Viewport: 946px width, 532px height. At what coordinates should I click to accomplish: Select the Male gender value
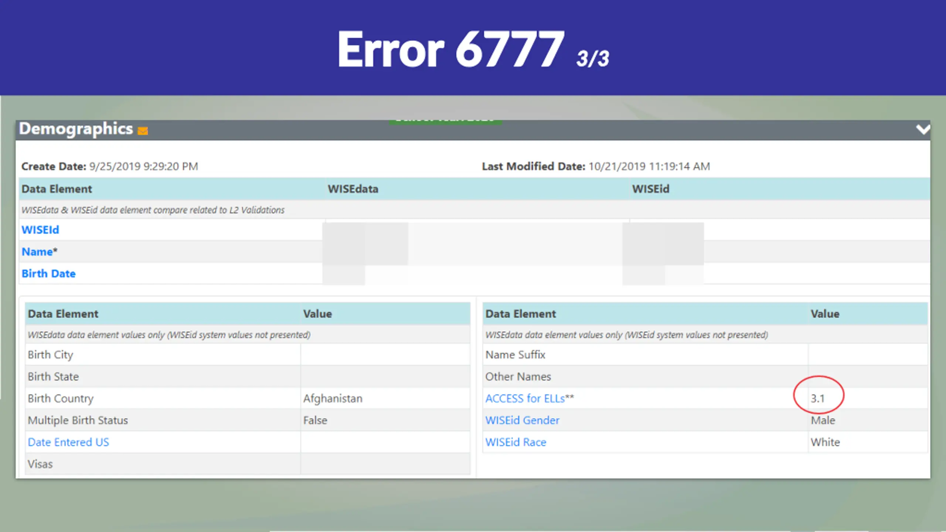tap(823, 420)
